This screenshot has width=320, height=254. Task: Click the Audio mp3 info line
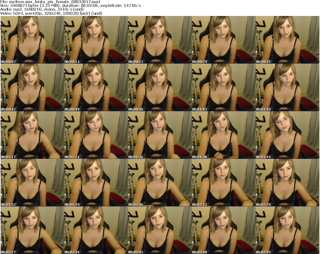(x=42, y=9)
